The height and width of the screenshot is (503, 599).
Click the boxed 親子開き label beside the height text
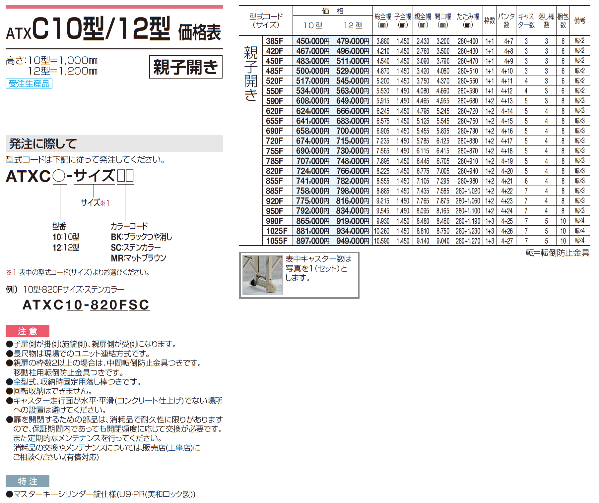(x=186, y=67)
